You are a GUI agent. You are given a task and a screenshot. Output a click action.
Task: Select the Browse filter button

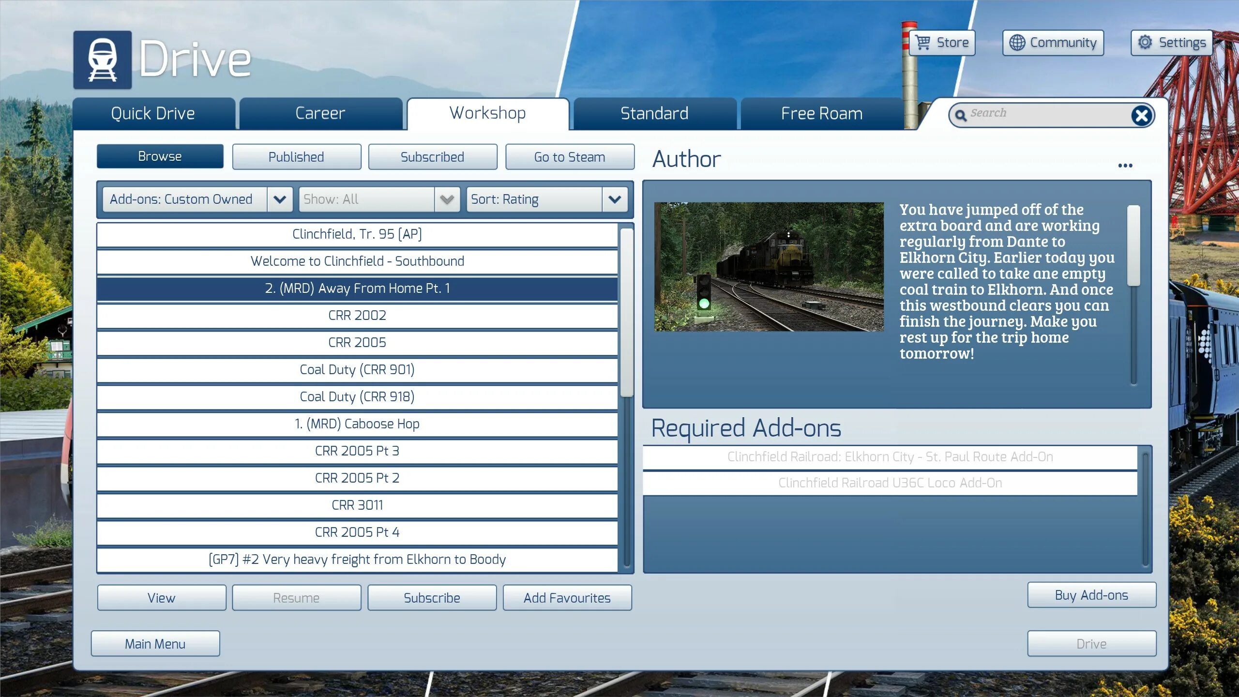click(160, 156)
